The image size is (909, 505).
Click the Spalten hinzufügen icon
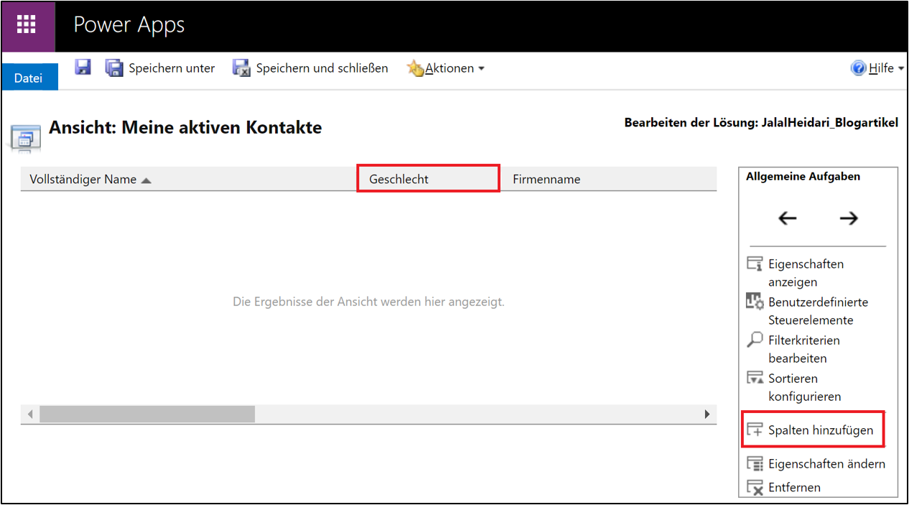(755, 430)
